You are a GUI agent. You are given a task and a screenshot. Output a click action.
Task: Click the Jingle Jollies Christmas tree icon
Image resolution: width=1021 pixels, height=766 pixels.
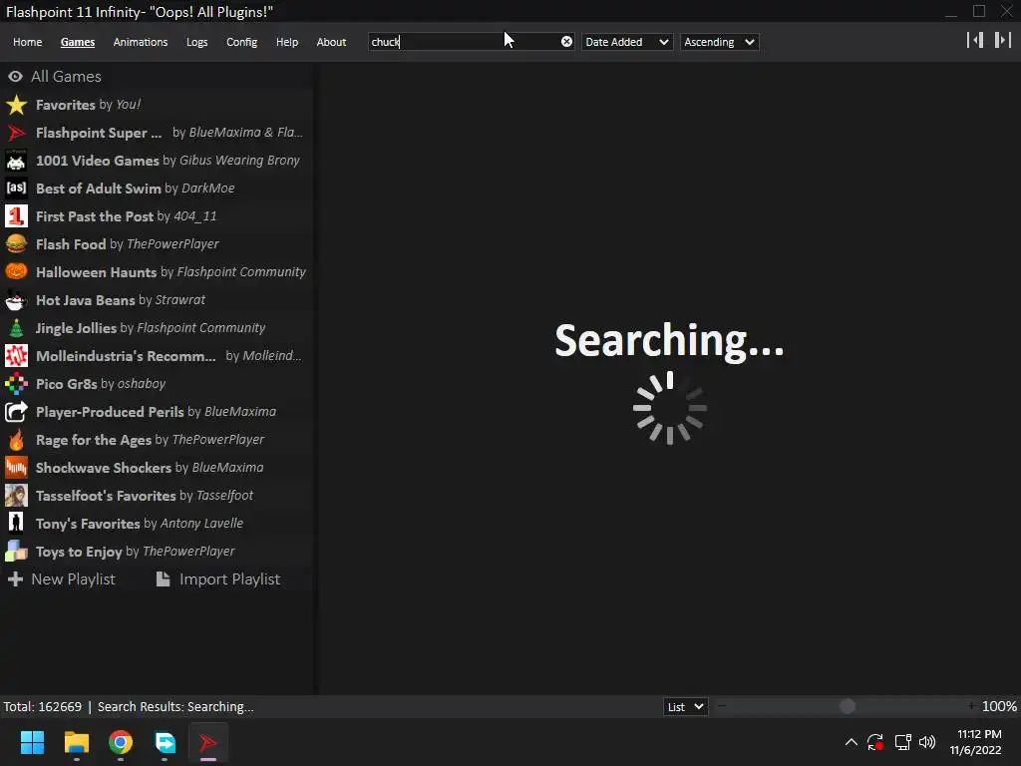(16, 328)
